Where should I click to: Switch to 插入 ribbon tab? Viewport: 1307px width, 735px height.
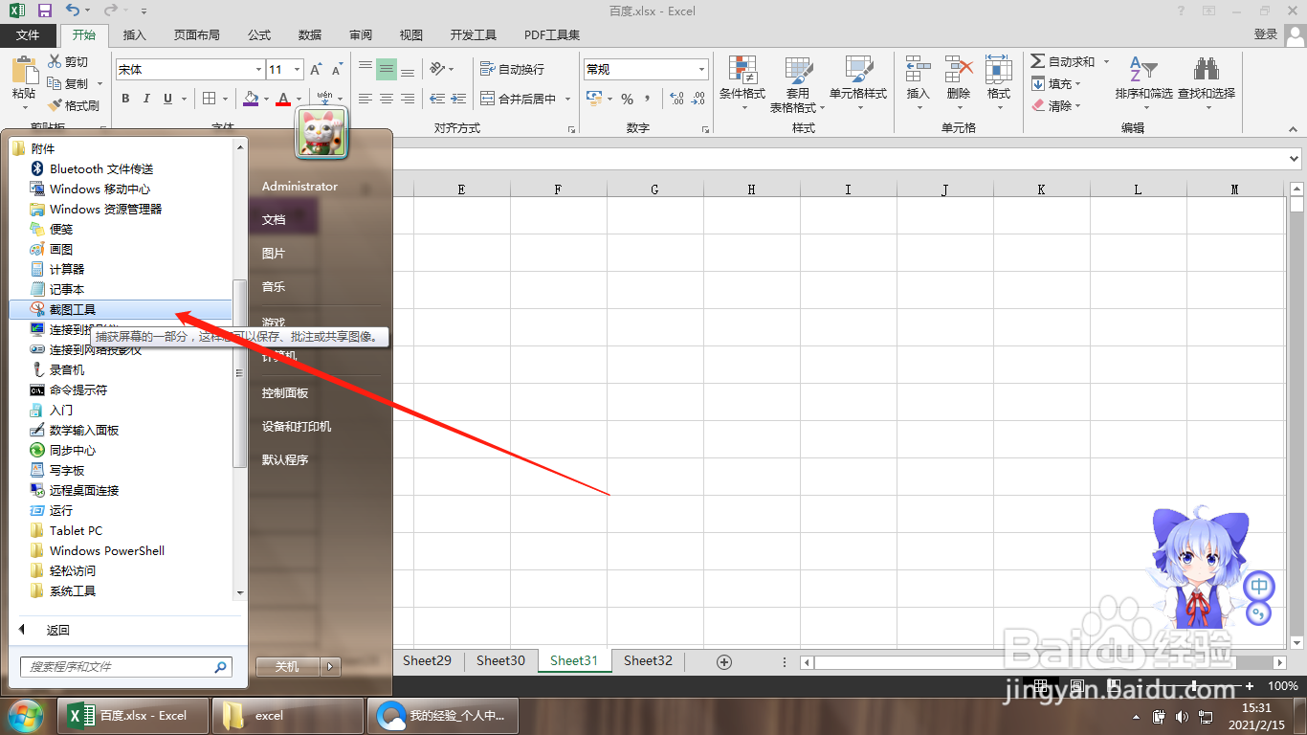135,34
